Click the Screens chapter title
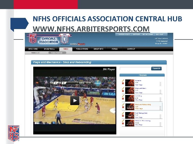The image size is (193, 144). 138,81
